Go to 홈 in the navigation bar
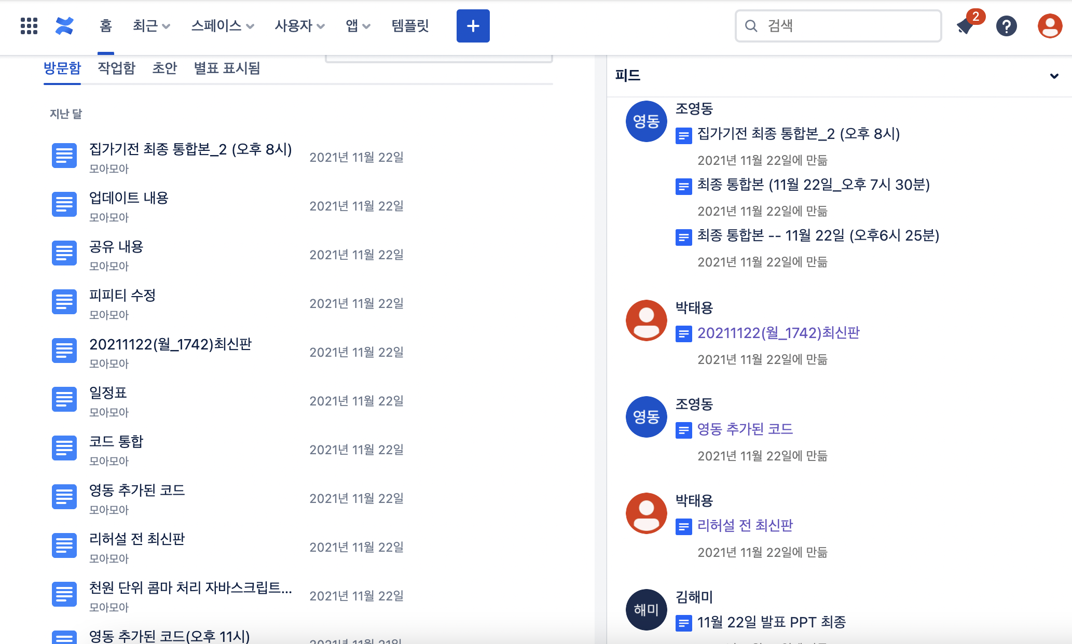The width and height of the screenshot is (1072, 644). (106, 26)
